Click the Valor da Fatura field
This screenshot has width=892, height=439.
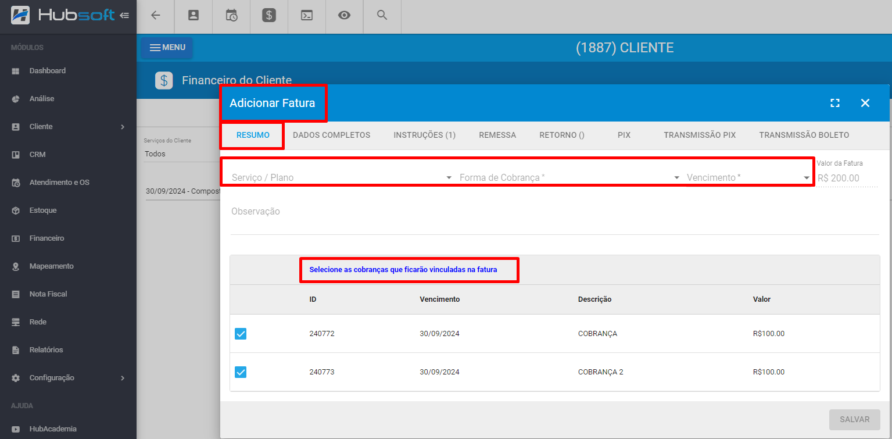[x=847, y=178]
